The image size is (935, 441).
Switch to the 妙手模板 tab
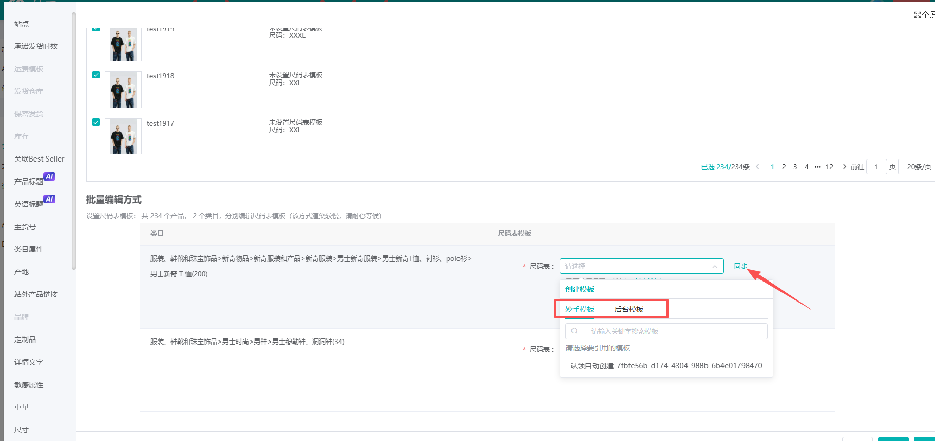pos(580,309)
